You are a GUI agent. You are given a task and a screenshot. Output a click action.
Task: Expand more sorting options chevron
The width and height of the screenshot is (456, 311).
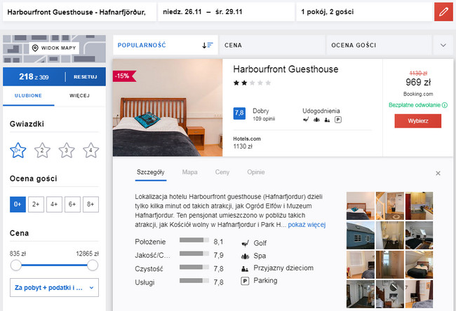point(443,45)
